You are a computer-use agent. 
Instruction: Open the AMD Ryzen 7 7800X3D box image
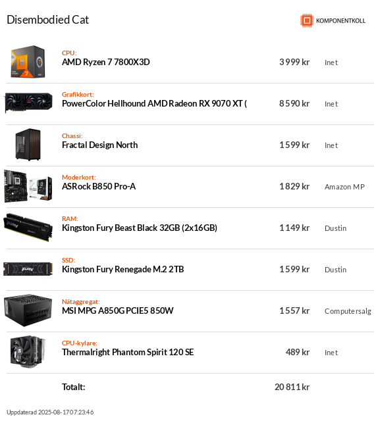[x=28, y=62]
